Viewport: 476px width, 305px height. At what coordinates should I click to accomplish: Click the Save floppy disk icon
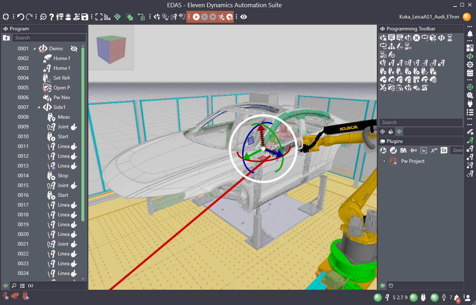coord(85,17)
